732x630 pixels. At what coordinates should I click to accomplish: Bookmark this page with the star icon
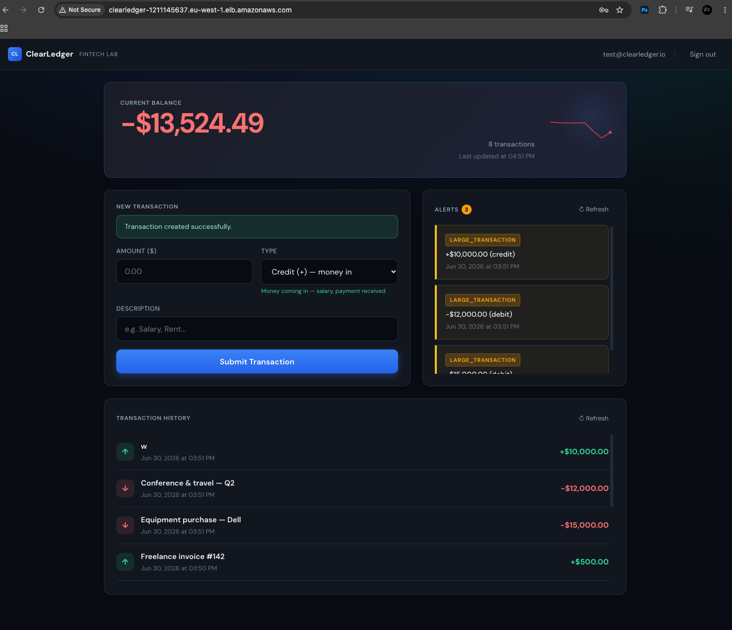[620, 10]
